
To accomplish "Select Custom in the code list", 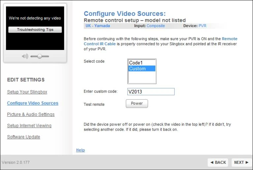I will click(x=142, y=68).
